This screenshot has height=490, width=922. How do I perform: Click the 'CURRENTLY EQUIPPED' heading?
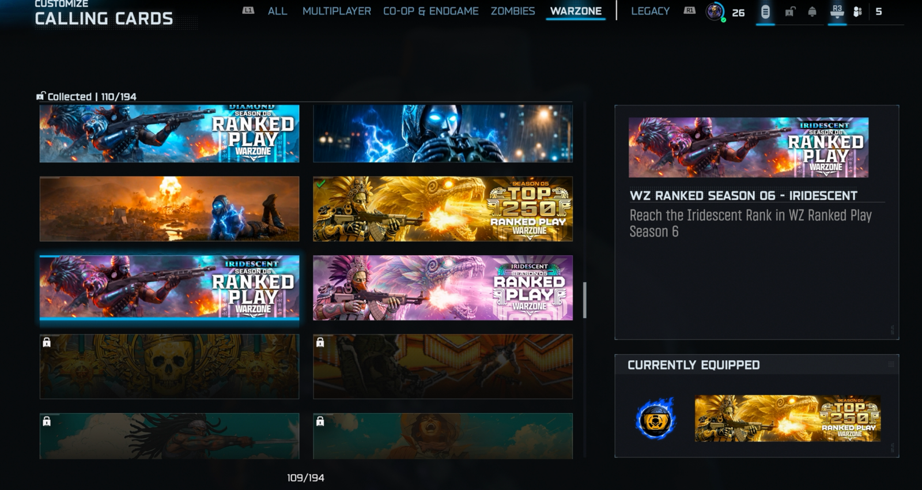click(x=694, y=365)
